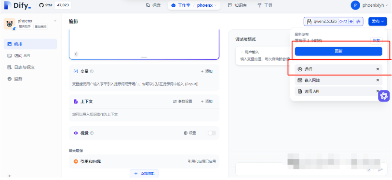Select 日志与标注 in the sidebar
The image size is (392, 180).
(30, 67)
